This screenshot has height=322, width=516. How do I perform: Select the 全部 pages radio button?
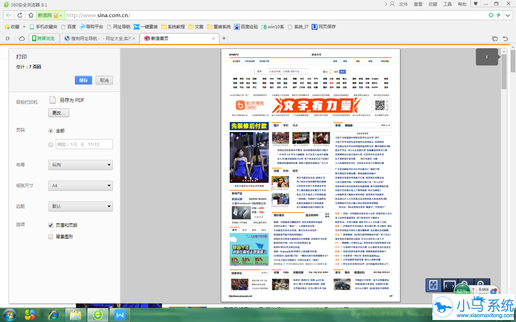coord(51,131)
